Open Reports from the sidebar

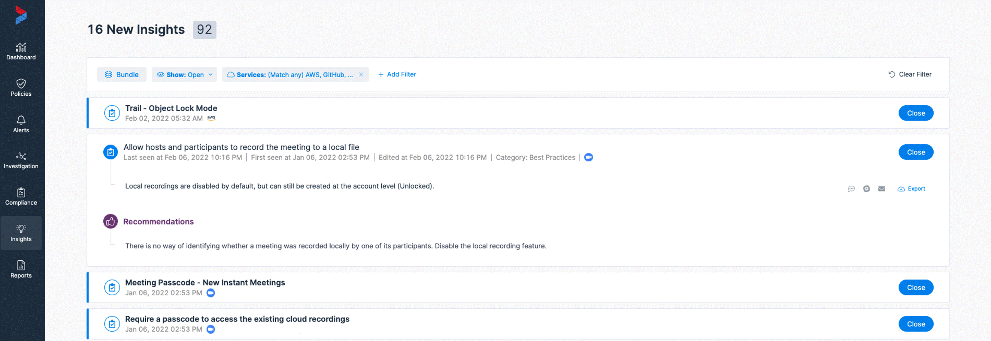[21, 270]
